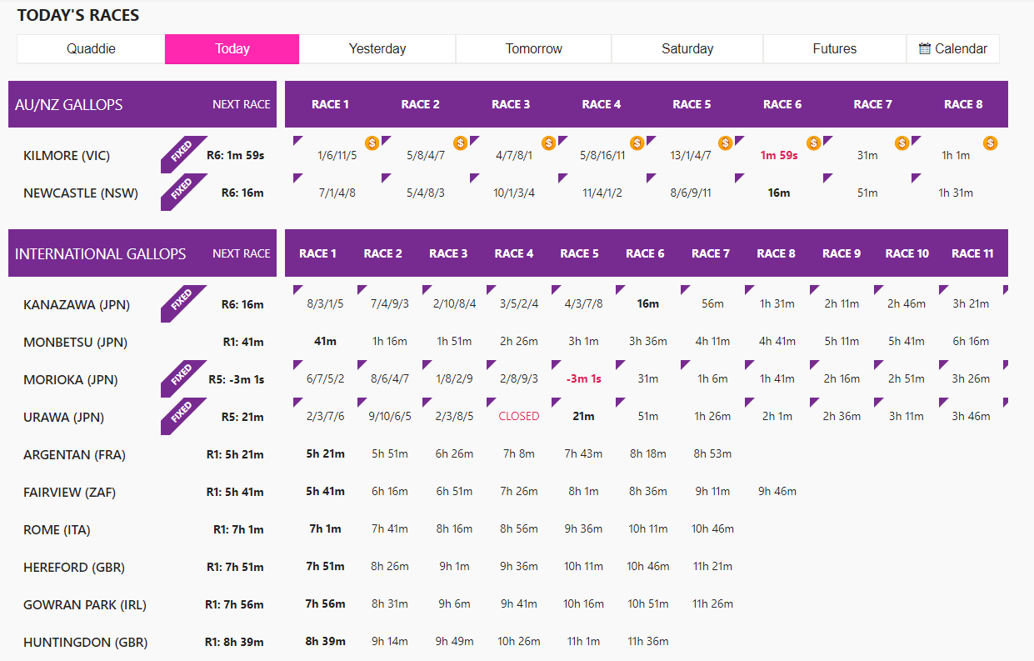The width and height of the screenshot is (1034, 661).
Task: Select the Yesterday races tab
Action: point(377,48)
